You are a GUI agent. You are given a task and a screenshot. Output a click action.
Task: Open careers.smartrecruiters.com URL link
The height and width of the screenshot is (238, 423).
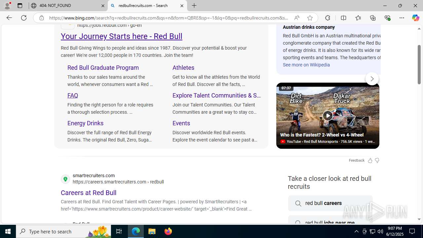[118, 182]
